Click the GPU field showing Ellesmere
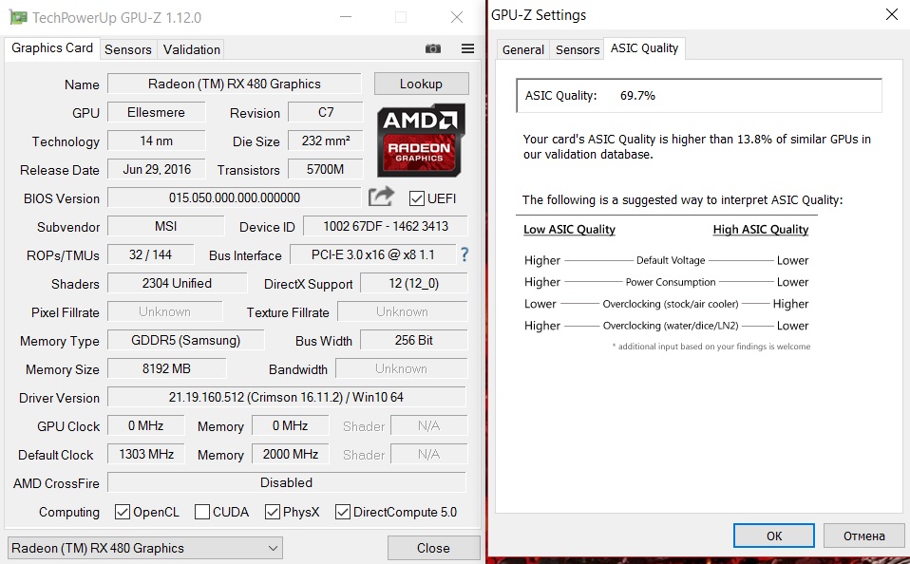 (x=157, y=112)
